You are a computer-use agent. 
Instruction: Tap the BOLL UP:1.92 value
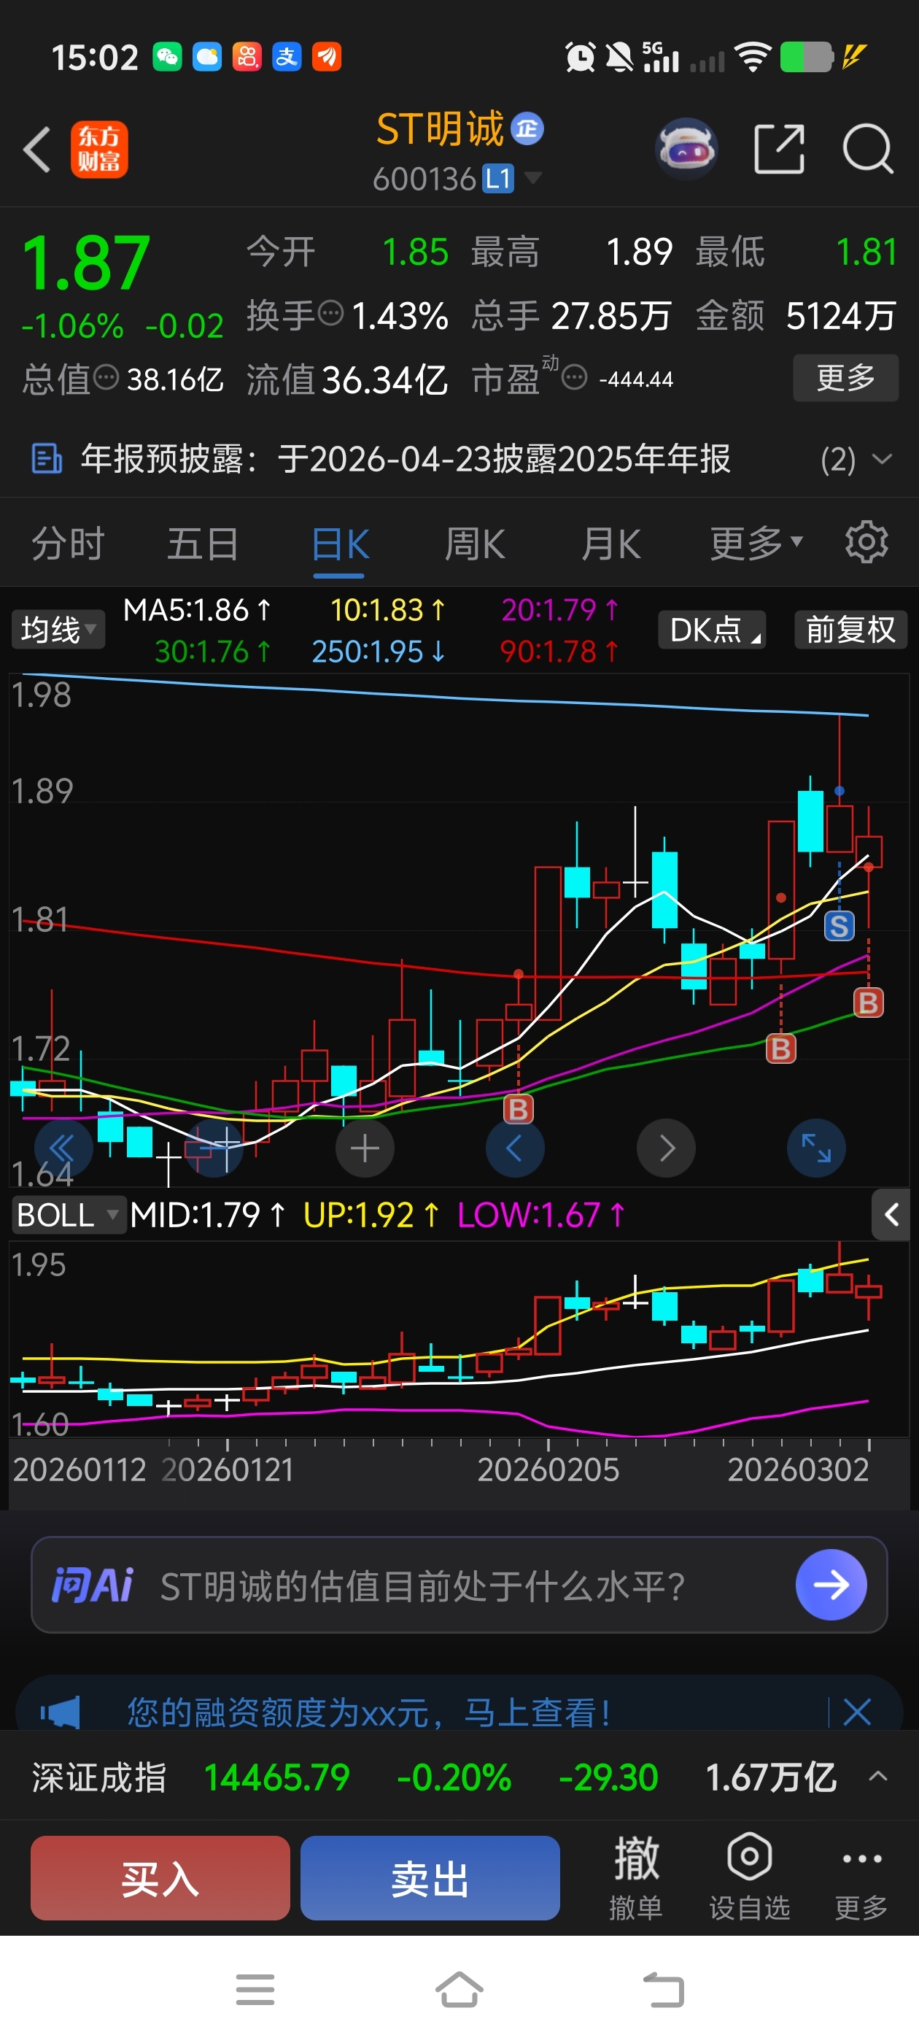pos(371,1214)
